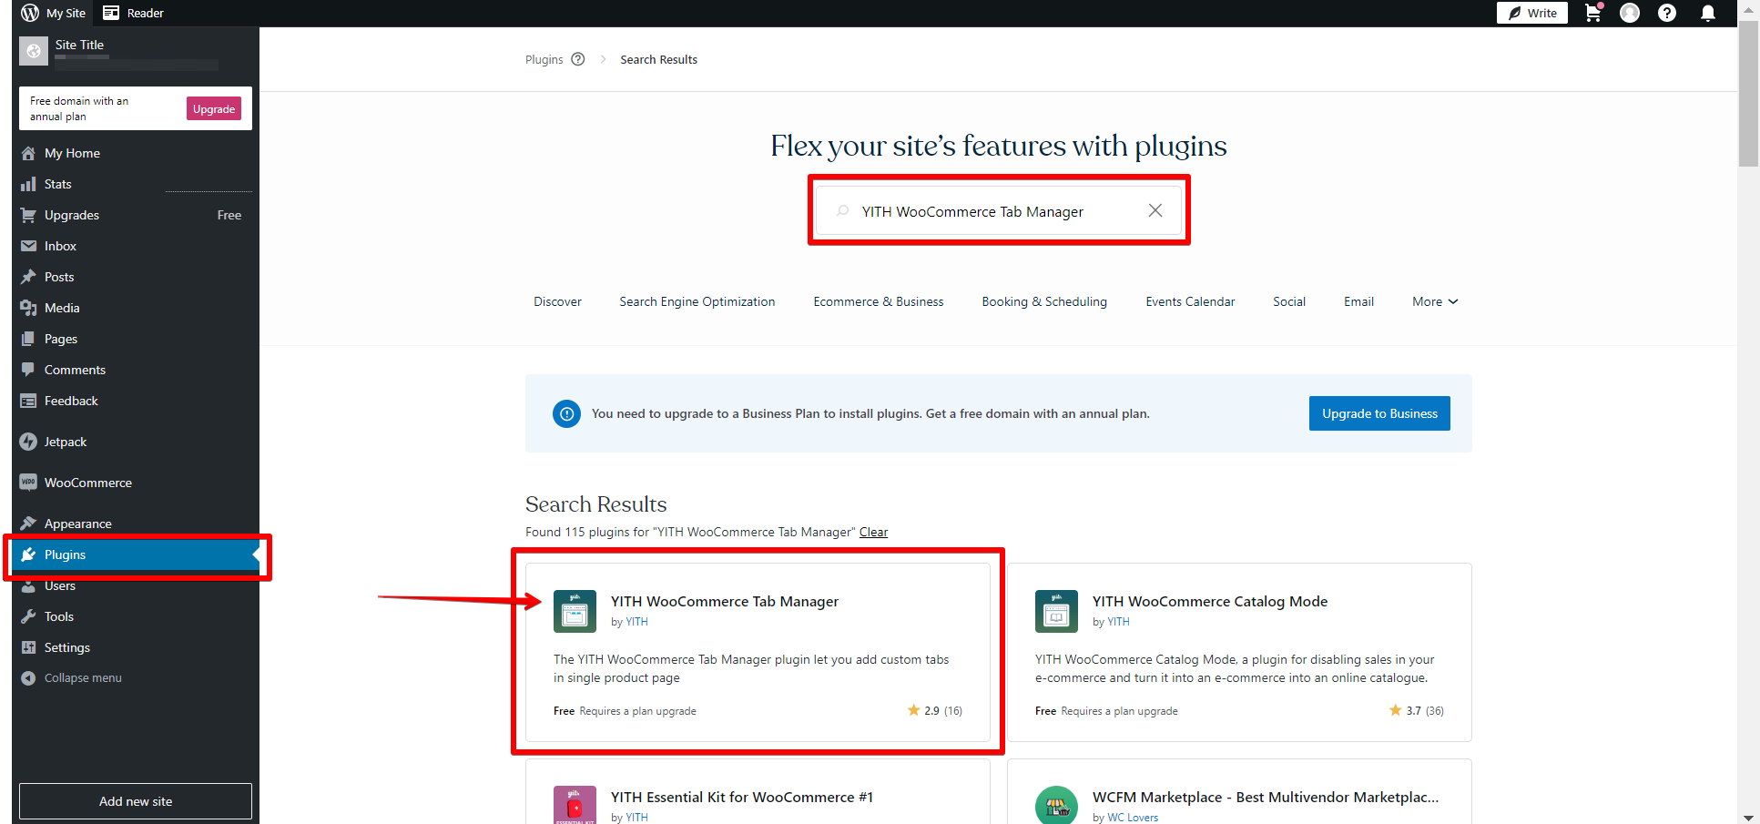Select the Ecommerce & Business category

[878, 301]
